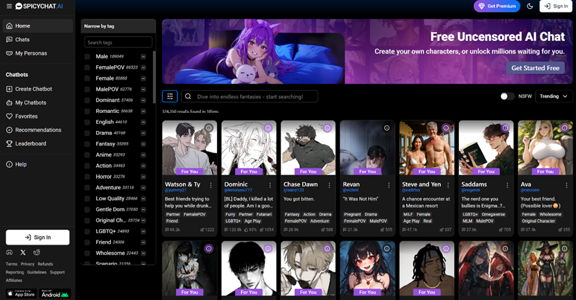Viewport: 576px width, 300px height.
Task: Open the Reddit icon in the sidebar footer
Action: coord(37,253)
